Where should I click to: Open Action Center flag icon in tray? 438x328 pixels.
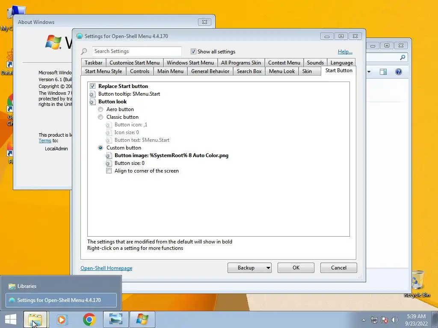coord(385,320)
